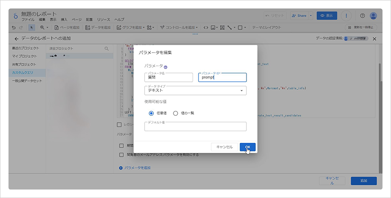The height and width of the screenshot is (198, 391).
Task: Click the パラメータを追加 link
Action: coord(135,168)
